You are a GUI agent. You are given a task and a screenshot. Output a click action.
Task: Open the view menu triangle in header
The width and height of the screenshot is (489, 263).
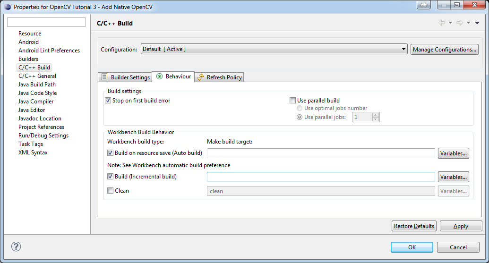point(477,23)
